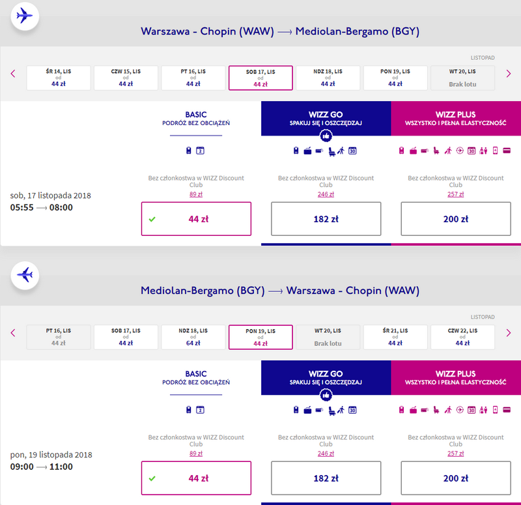The height and width of the screenshot is (505, 521).
Task: Show later outbound dates with right arrow
Action: point(509,74)
